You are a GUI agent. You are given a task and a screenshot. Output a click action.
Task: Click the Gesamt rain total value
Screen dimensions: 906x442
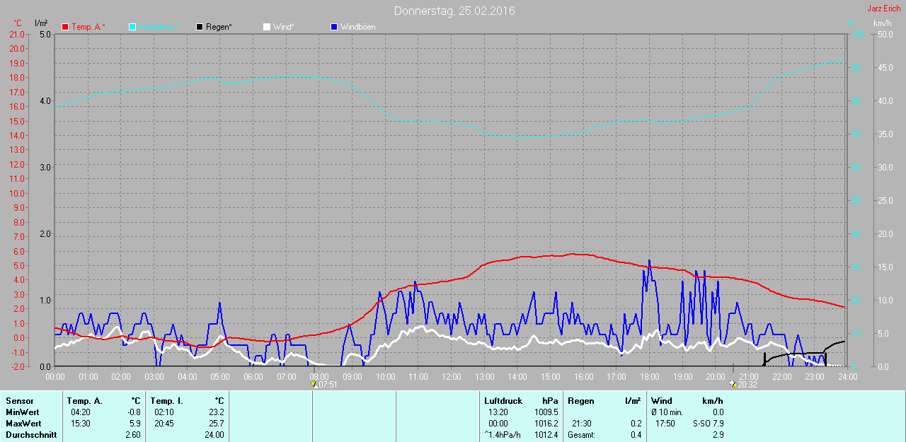(x=636, y=435)
